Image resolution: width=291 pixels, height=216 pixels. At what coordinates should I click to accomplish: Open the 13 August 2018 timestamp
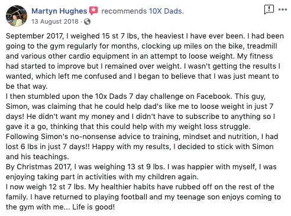coord(55,21)
